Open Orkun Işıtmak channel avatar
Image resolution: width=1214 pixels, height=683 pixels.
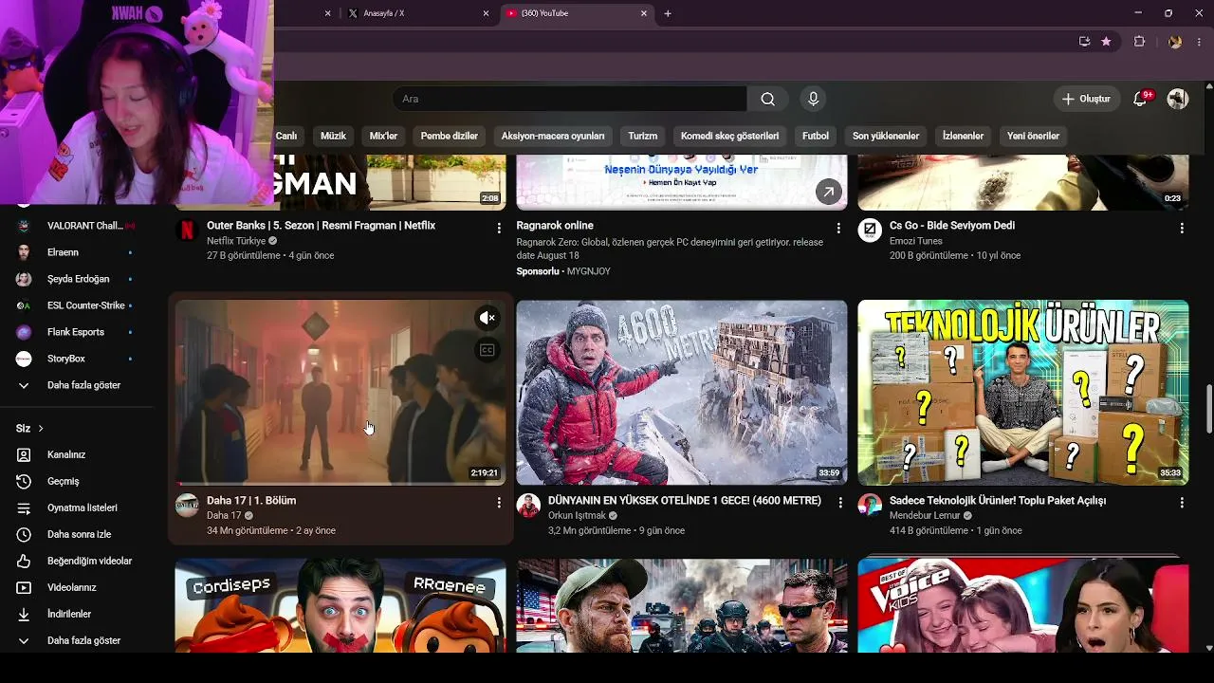coord(528,505)
